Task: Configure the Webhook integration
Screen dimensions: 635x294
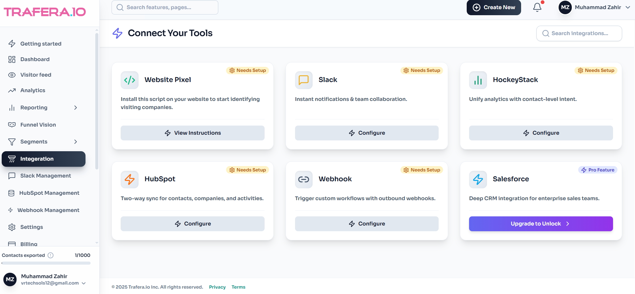Action: point(367,224)
